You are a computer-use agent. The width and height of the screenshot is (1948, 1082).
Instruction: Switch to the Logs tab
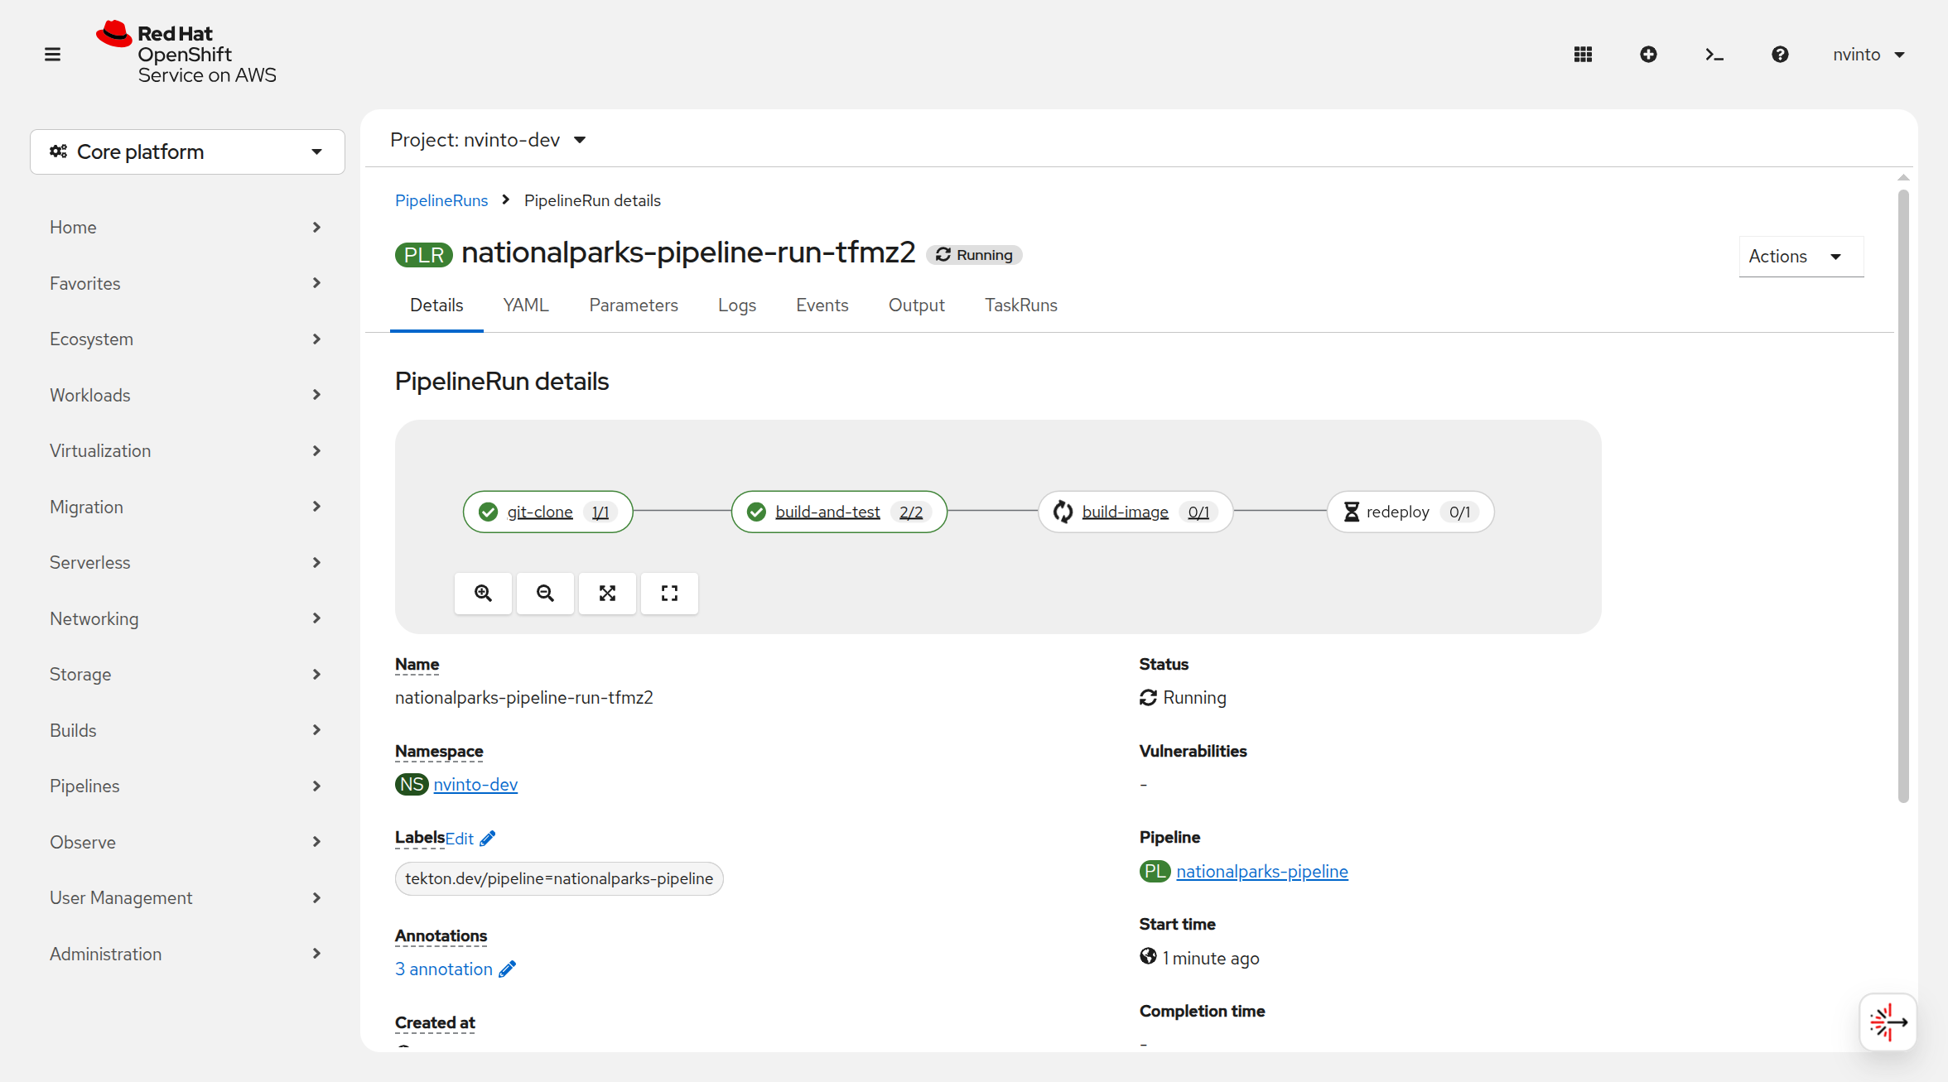click(737, 305)
